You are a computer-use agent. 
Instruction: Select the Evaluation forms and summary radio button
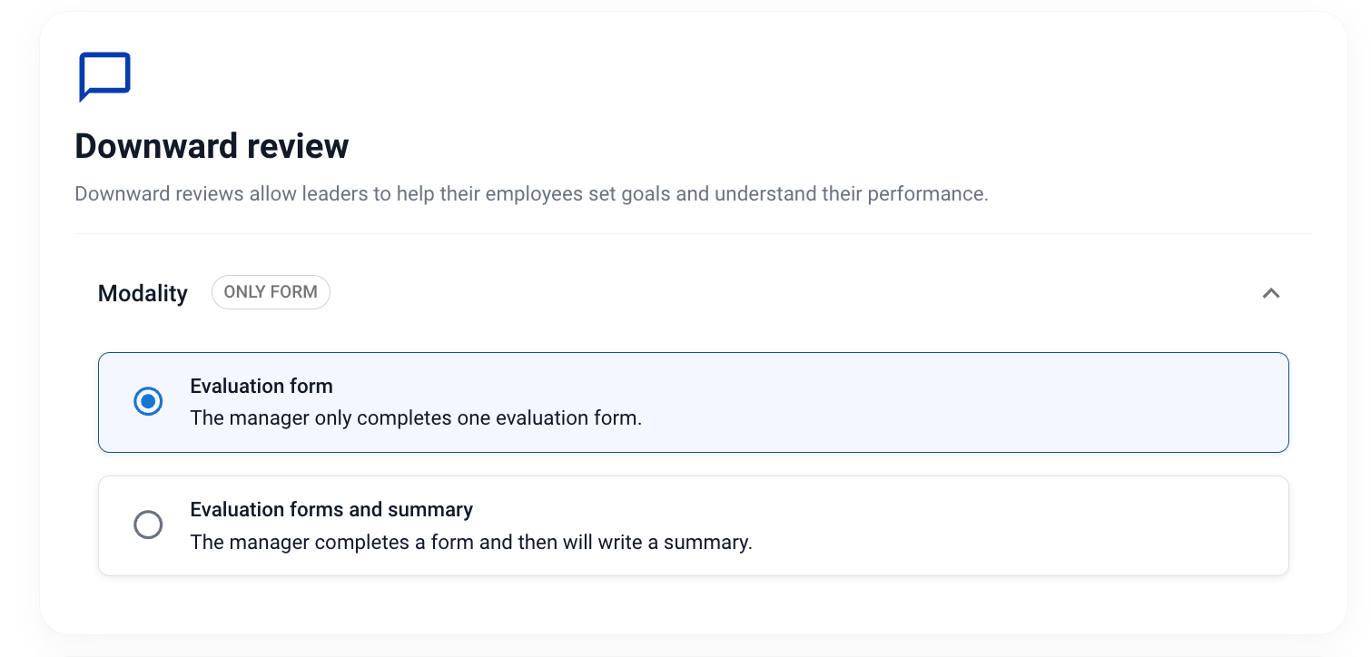148,525
